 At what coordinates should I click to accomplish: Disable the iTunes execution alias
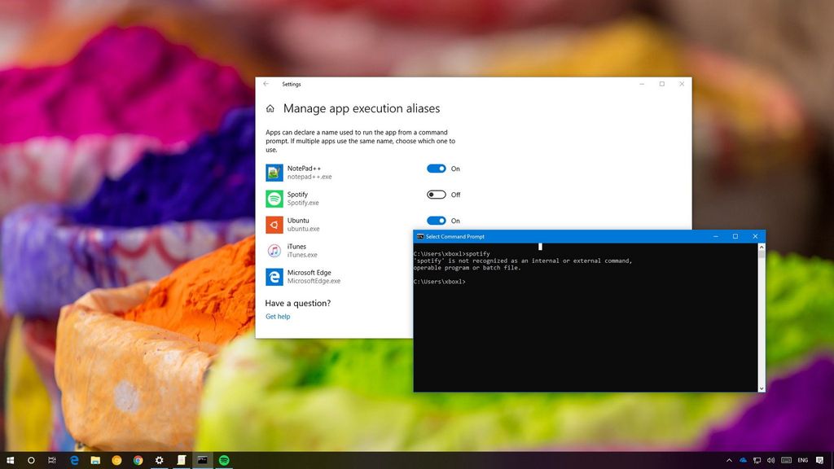437,247
